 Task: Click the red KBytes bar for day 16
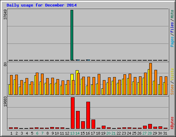coord(88,115)
